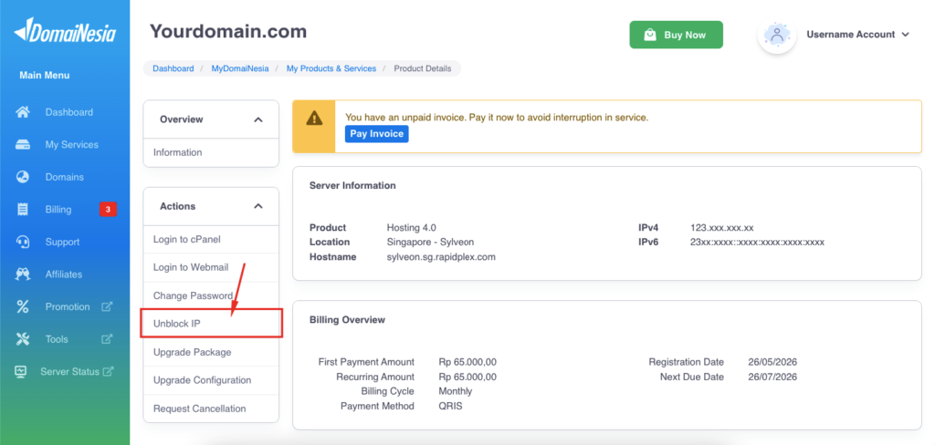935x445 pixels.
Task: Click the Billing receipt icon
Action: click(23, 209)
